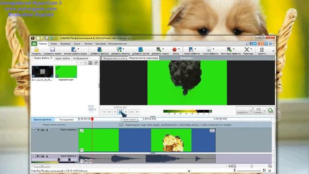Click the Сохранить проект floppy disk icon

[x=53, y=49]
